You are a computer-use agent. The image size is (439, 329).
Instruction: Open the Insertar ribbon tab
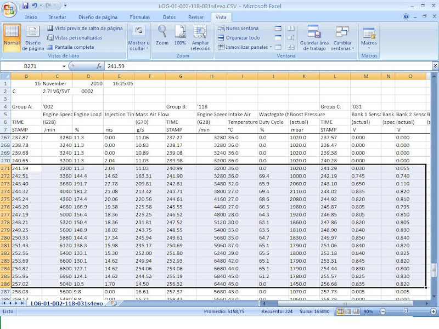coord(58,17)
